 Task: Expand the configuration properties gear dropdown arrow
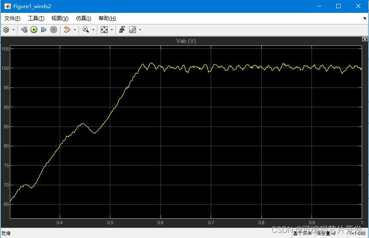tap(13, 30)
